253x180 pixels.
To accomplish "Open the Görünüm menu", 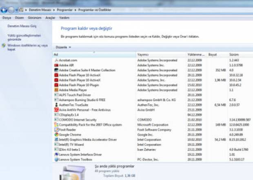I will click(35, 18).
